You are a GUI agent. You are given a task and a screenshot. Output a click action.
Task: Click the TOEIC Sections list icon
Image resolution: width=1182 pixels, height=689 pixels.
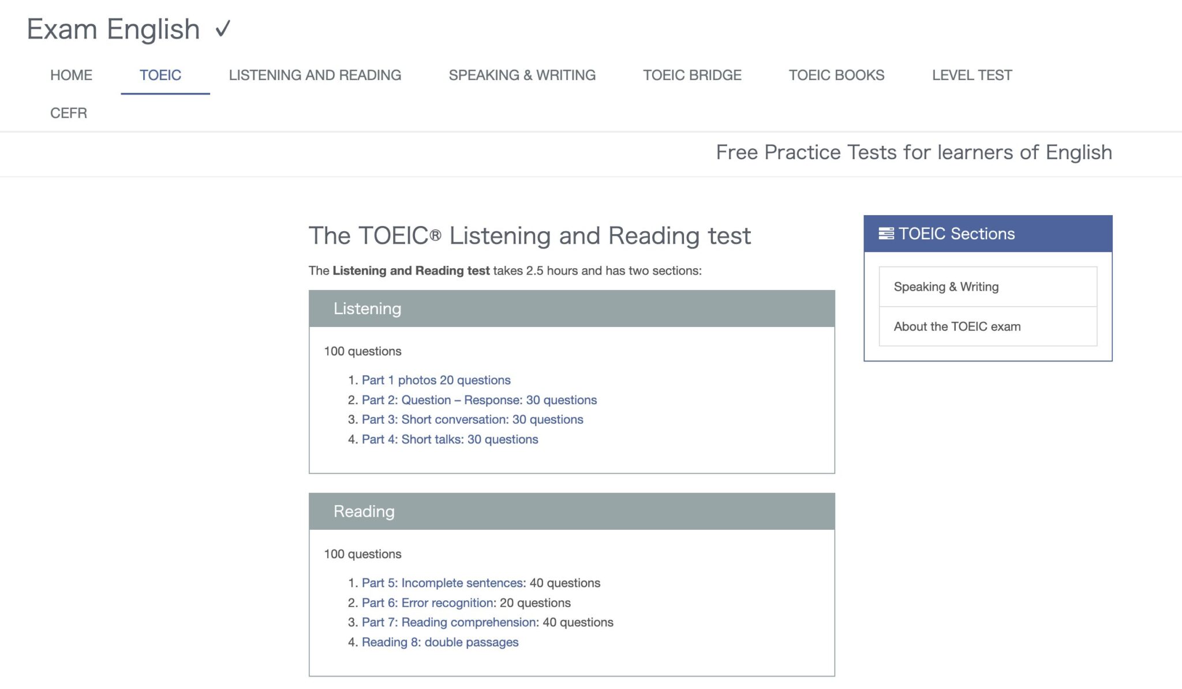tap(885, 234)
